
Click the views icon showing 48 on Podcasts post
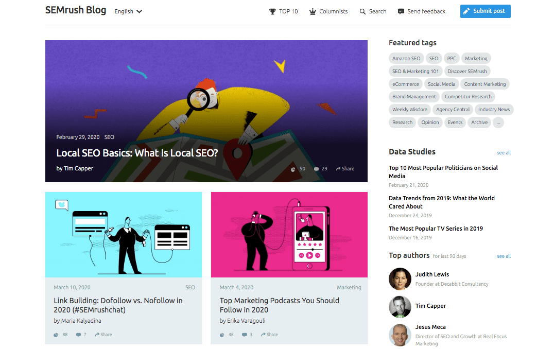(222, 335)
